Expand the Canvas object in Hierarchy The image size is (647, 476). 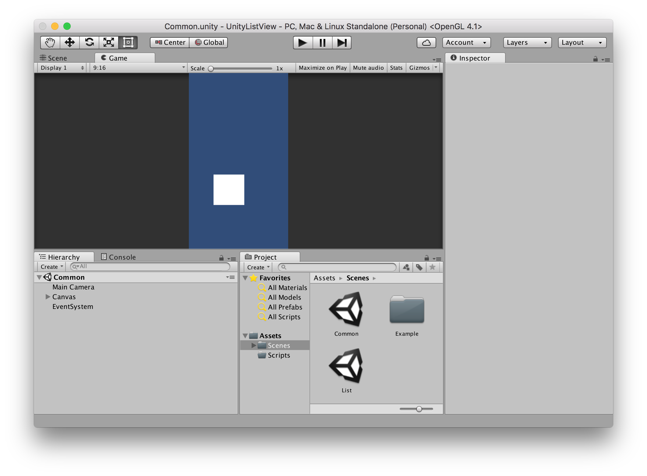pyautogui.click(x=48, y=297)
